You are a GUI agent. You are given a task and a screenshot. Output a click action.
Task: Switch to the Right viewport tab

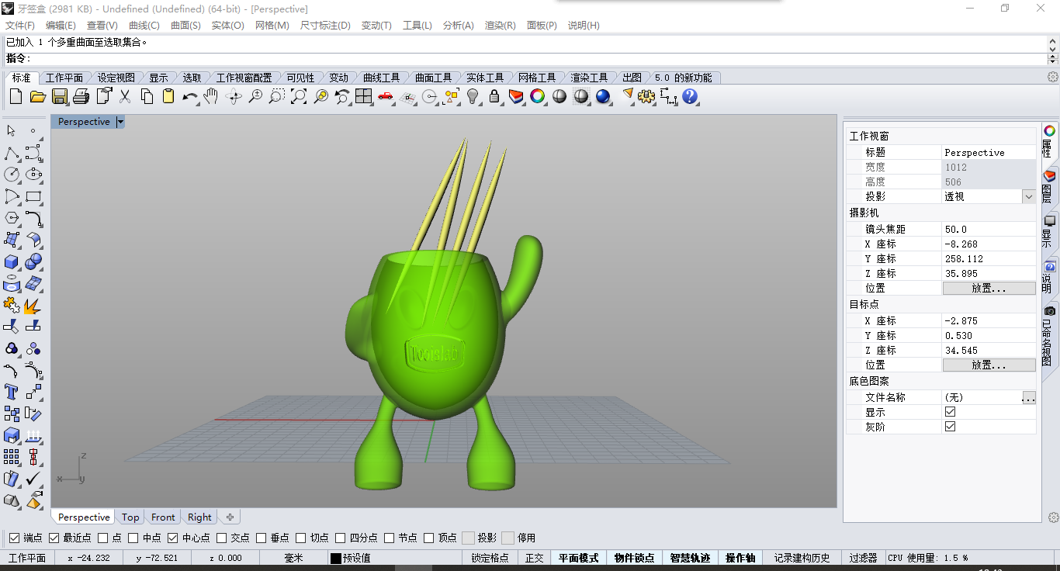(x=199, y=517)
